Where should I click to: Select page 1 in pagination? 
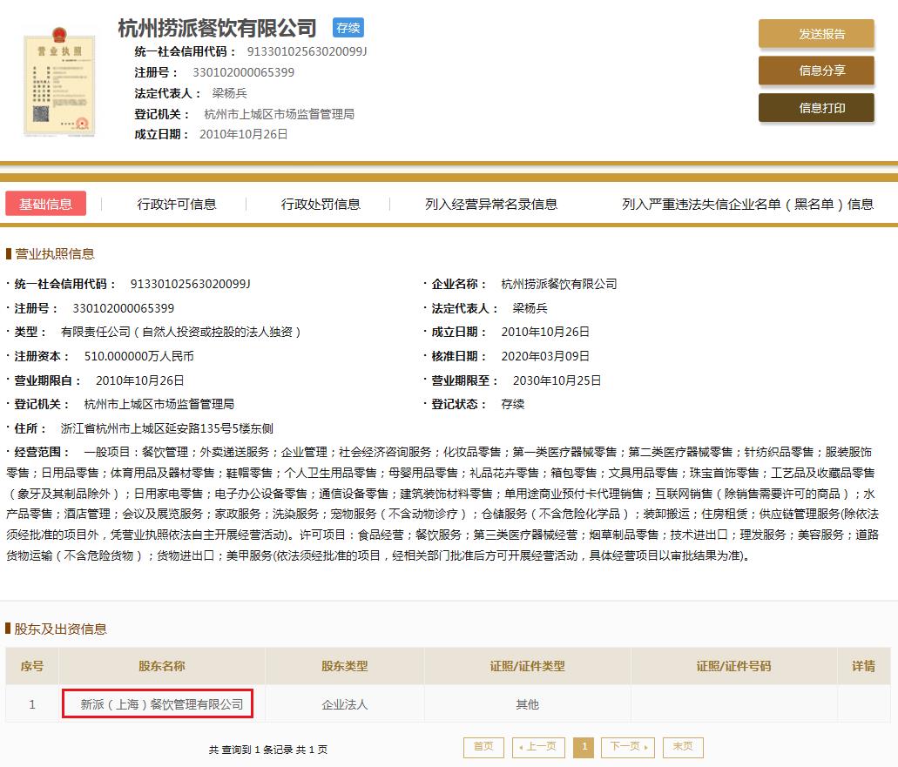click(x=584, y=747)
